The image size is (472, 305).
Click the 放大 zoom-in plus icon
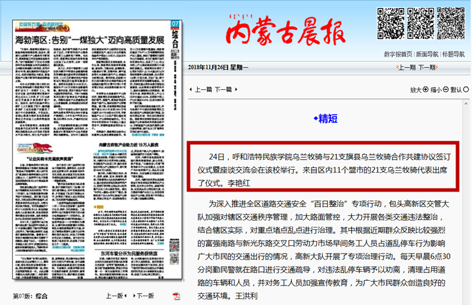pyautogui.click(x=425, y=90)
